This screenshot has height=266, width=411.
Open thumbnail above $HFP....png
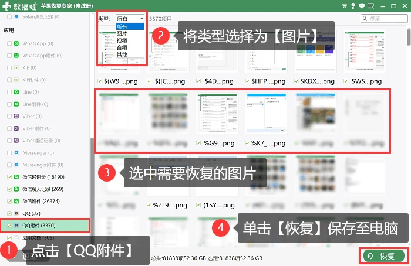266,51
